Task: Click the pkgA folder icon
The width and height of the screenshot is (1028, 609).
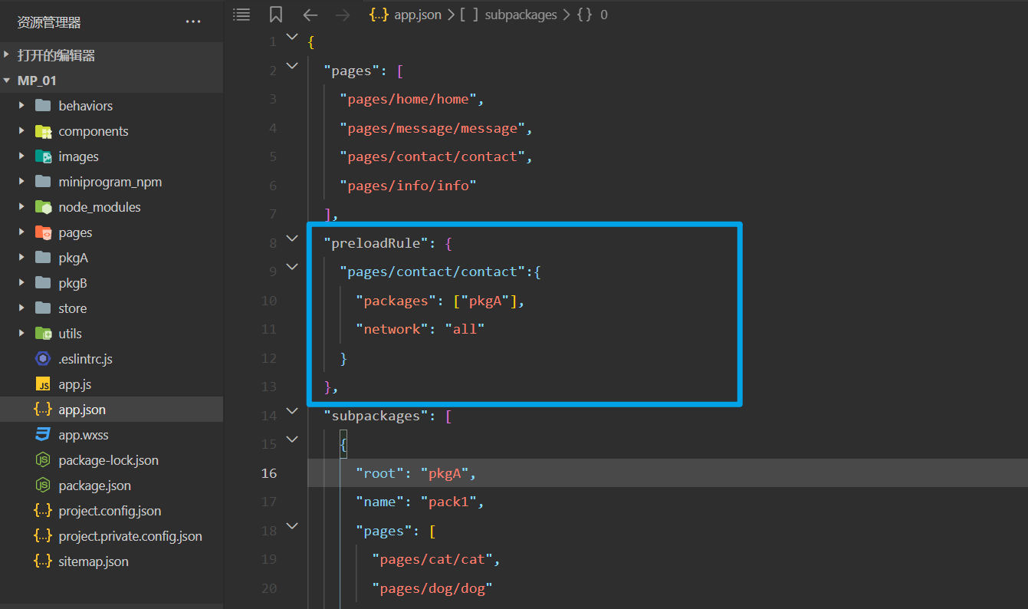Action: pos(43,258)
